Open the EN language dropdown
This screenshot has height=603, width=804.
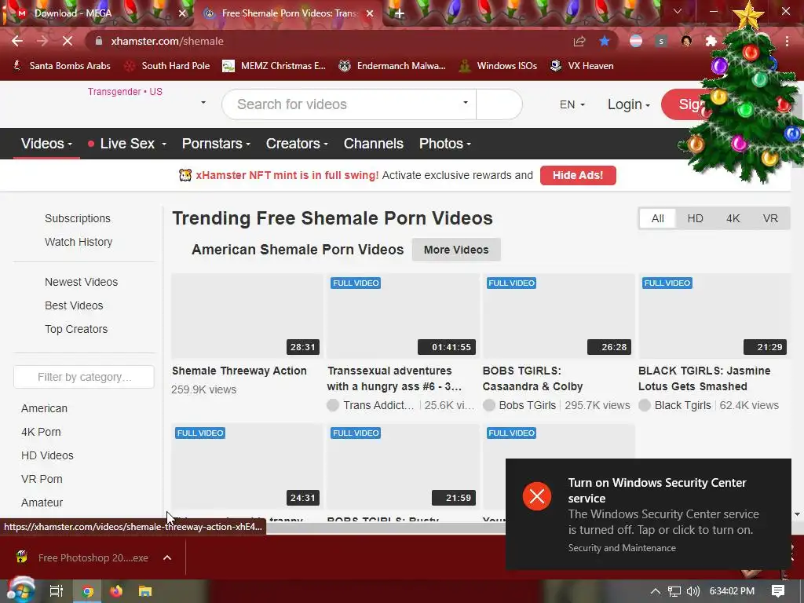[x=572, y=104]
